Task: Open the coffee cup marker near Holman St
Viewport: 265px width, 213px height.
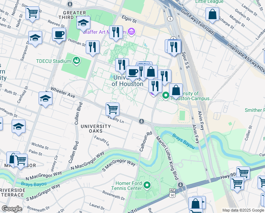Action: (59, 35)
